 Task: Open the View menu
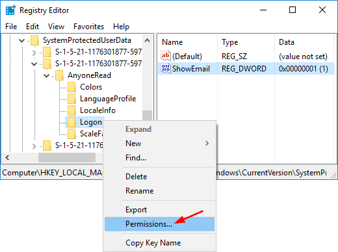click(x=56, y=27)
